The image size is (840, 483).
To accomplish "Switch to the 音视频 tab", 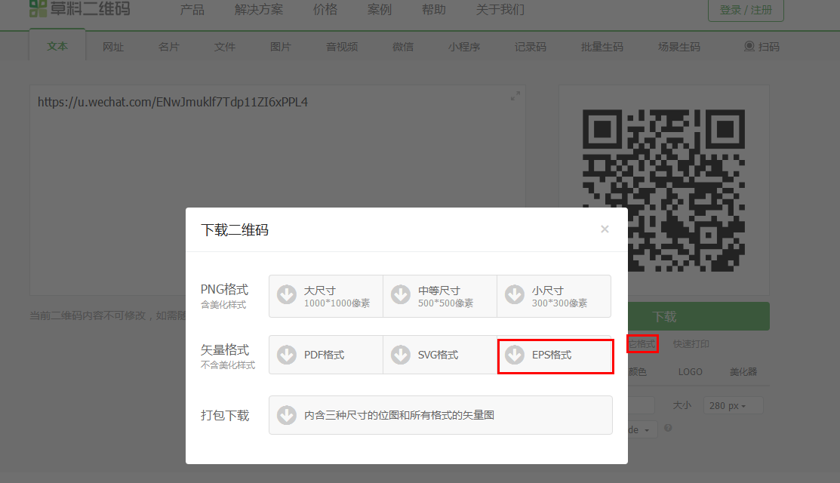I will (x=342, y=47).
